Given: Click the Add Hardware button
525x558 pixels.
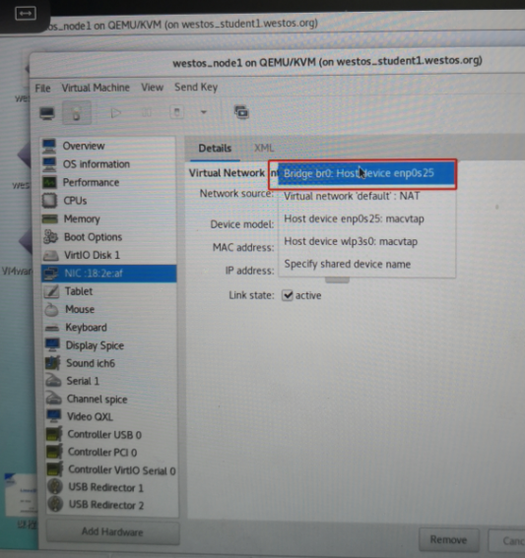Looking at the screenshot, I should tap(112, 531).
